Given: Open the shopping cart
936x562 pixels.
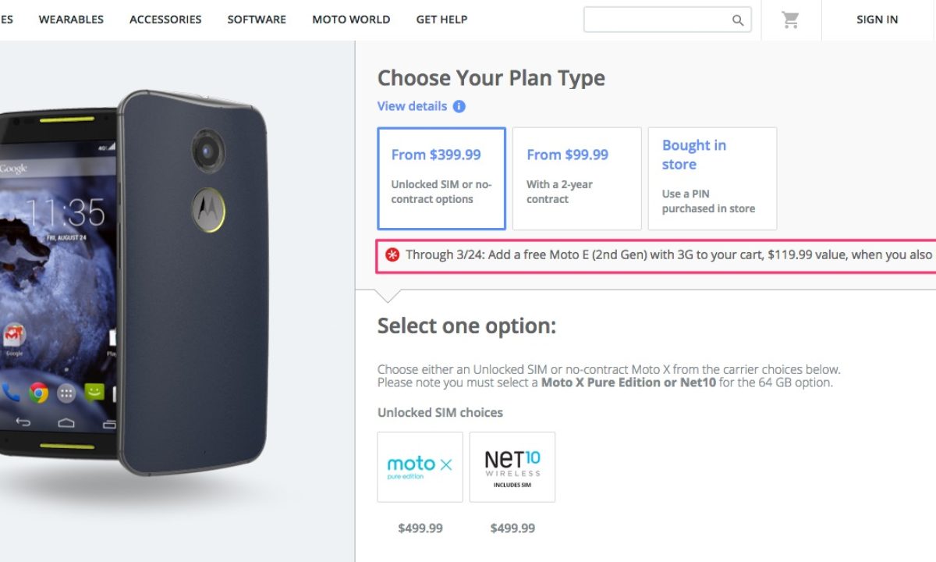Looking at the screenshot, I should click(791, 20).
